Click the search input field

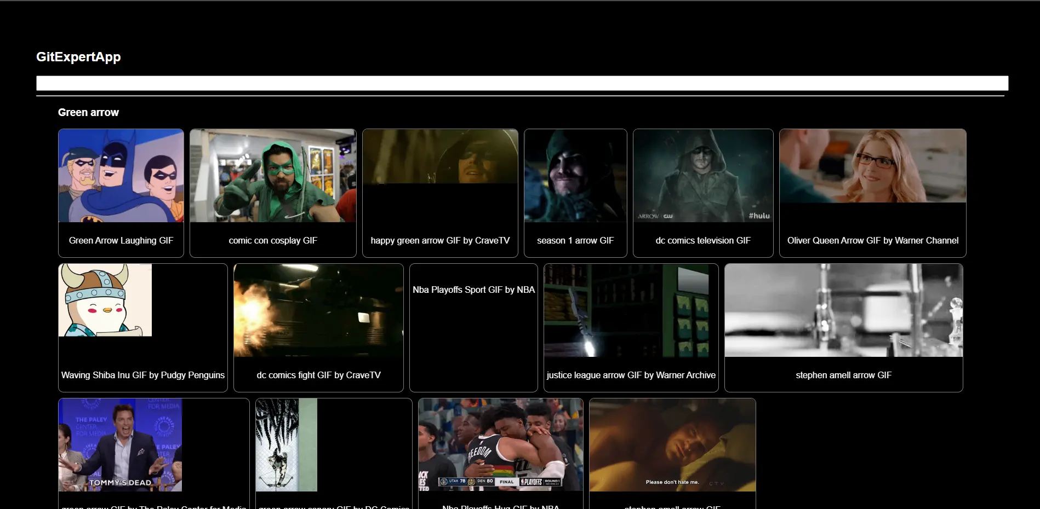(522, 83)
